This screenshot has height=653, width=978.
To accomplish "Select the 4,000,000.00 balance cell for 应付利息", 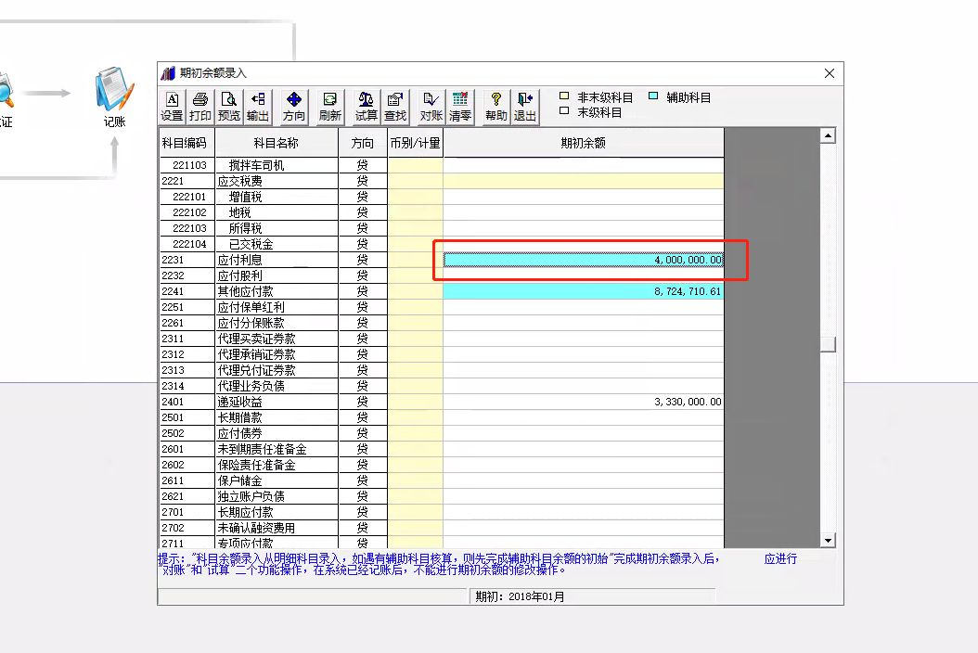I will tap(584, 260).
